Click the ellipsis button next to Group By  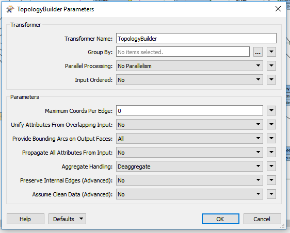pos(258,52)
